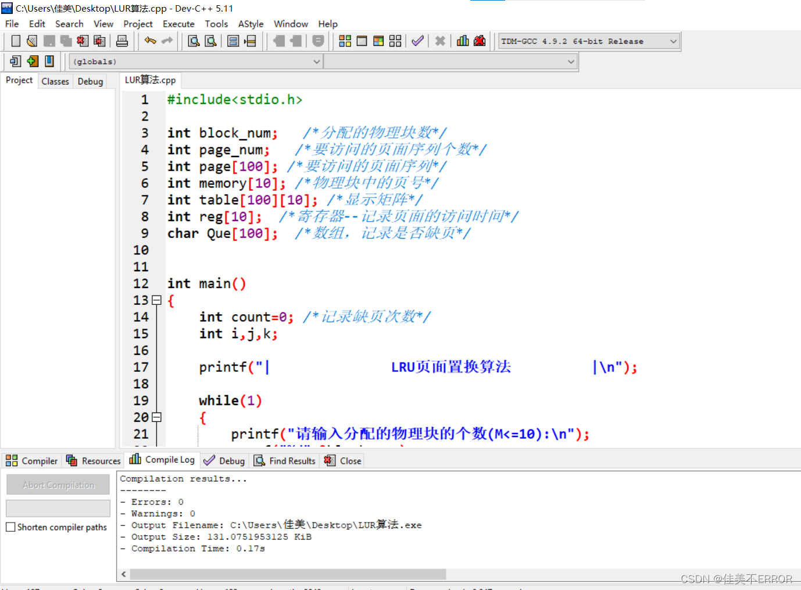
Task: Switch to the Resources bottom tab
Action: coord(93,461)
